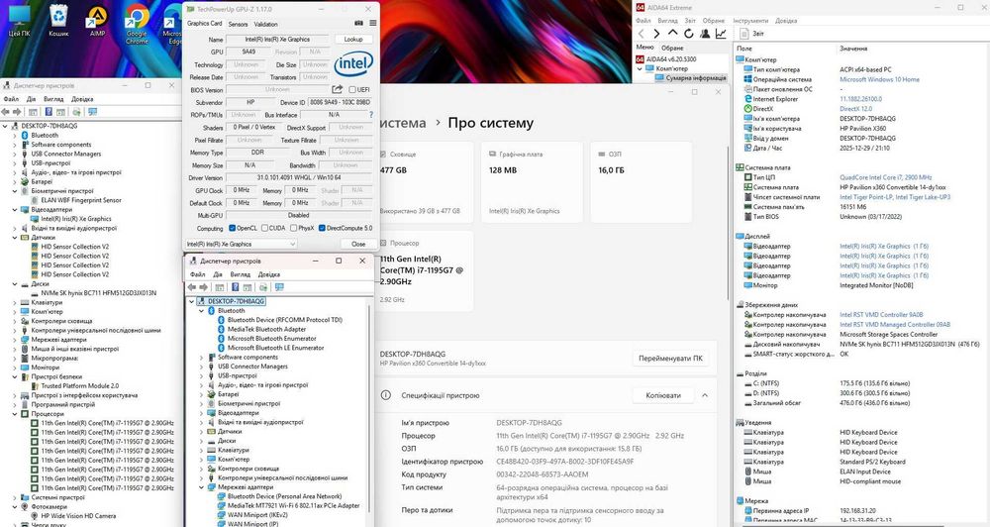The height and width of the screenshot is (527, 990).
Task: Click the Копіювати button
Action: pyautogui.click(x=663, y=395)
